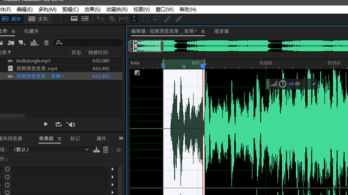The image size is (348, 195).
Task: Open the 帮助(H) menu
Action: (188, 10)
